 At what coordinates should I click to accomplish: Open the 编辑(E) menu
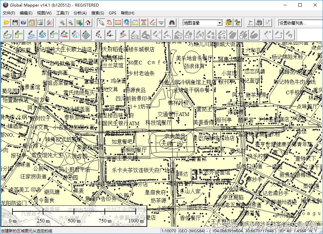coord(26,13)
